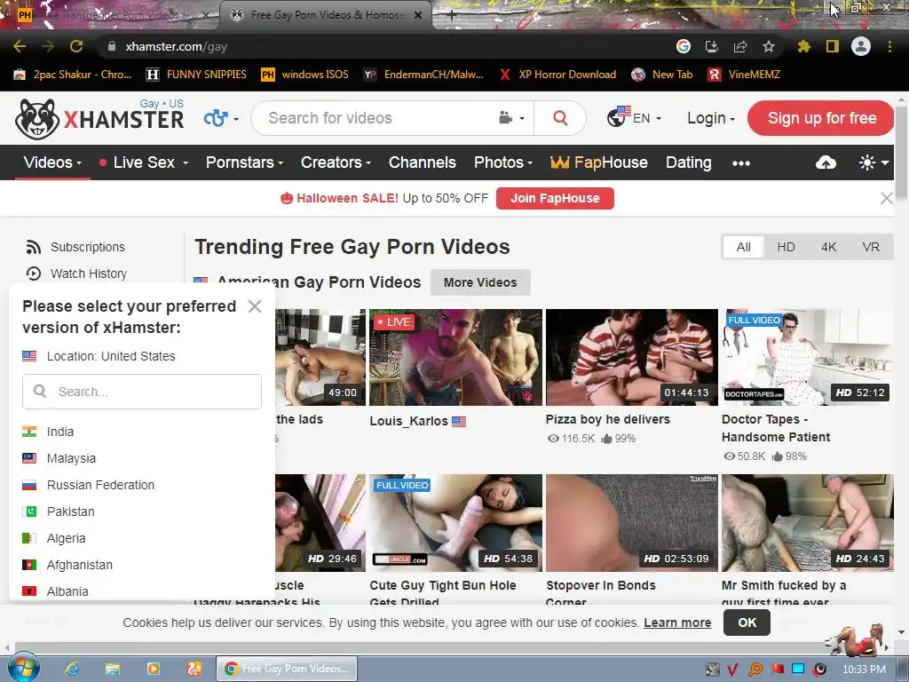Open the three-dots more menu in nav bar

[741, 163]
